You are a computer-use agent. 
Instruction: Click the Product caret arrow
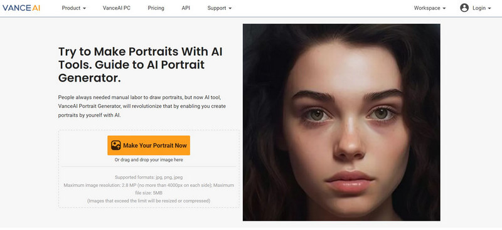point(84,9)
